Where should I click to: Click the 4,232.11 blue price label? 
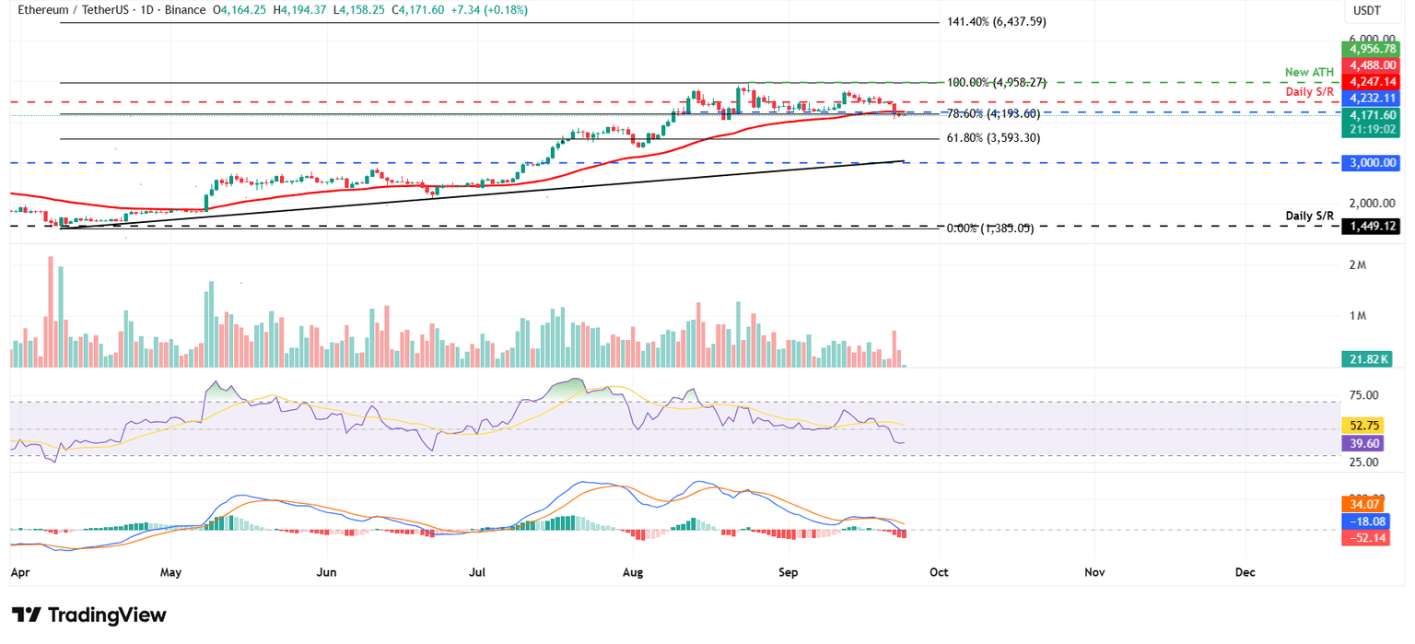pyautogui.click(x=1370, y=98)
